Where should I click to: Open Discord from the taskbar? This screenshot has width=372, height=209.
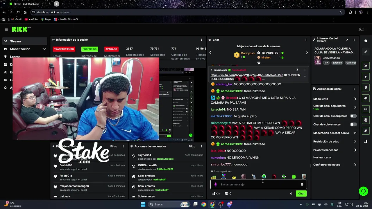pos(229,204)
